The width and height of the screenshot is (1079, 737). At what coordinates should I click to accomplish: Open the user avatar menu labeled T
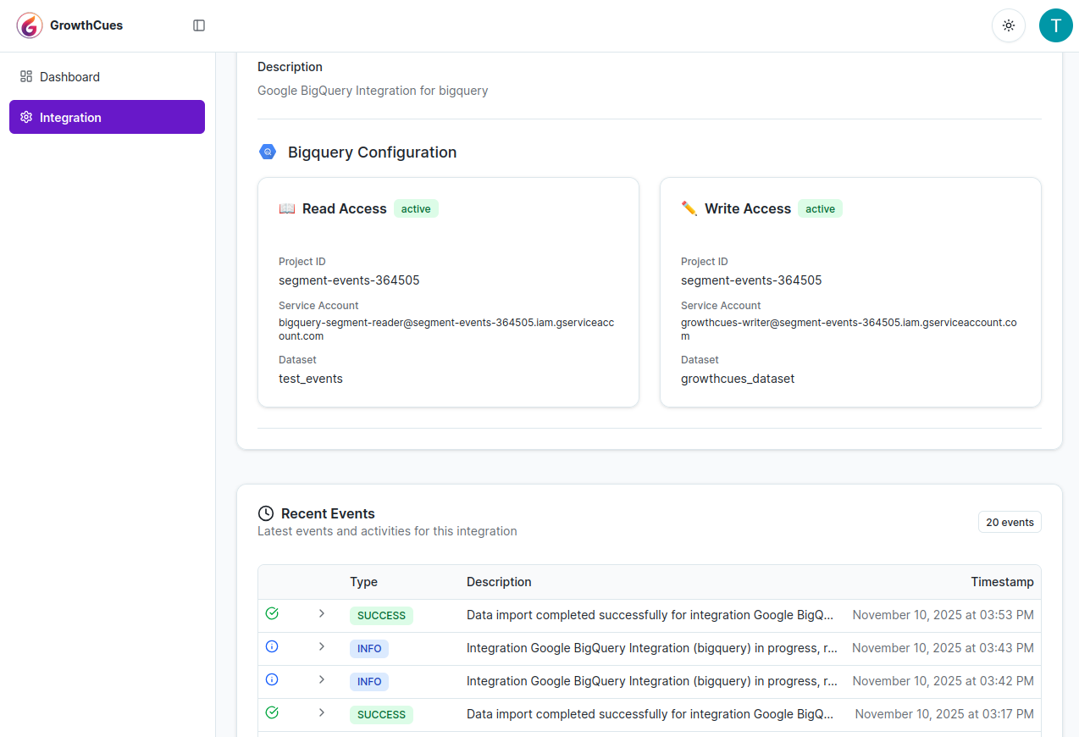point(1055,25)
